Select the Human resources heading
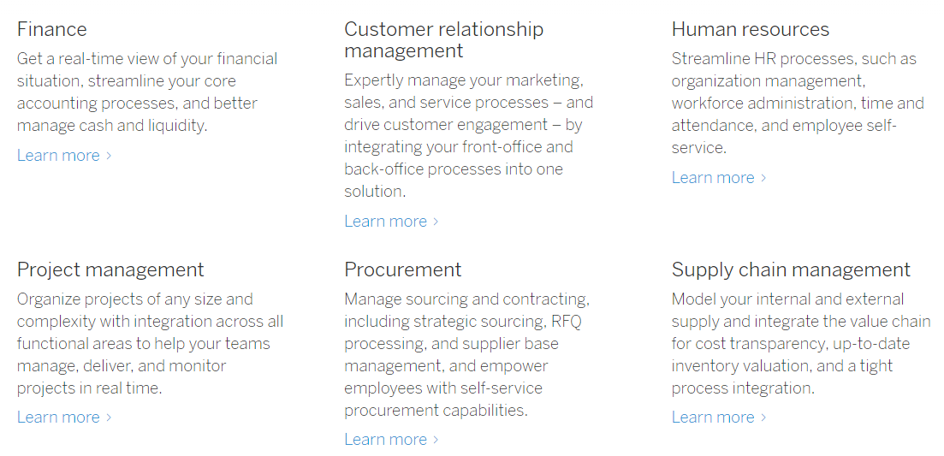 click(750, 29)
